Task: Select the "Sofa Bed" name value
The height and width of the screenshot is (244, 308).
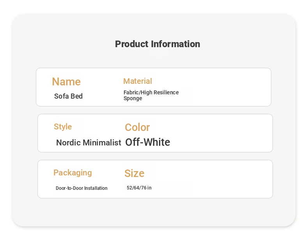Action: [x=69, y=96]
